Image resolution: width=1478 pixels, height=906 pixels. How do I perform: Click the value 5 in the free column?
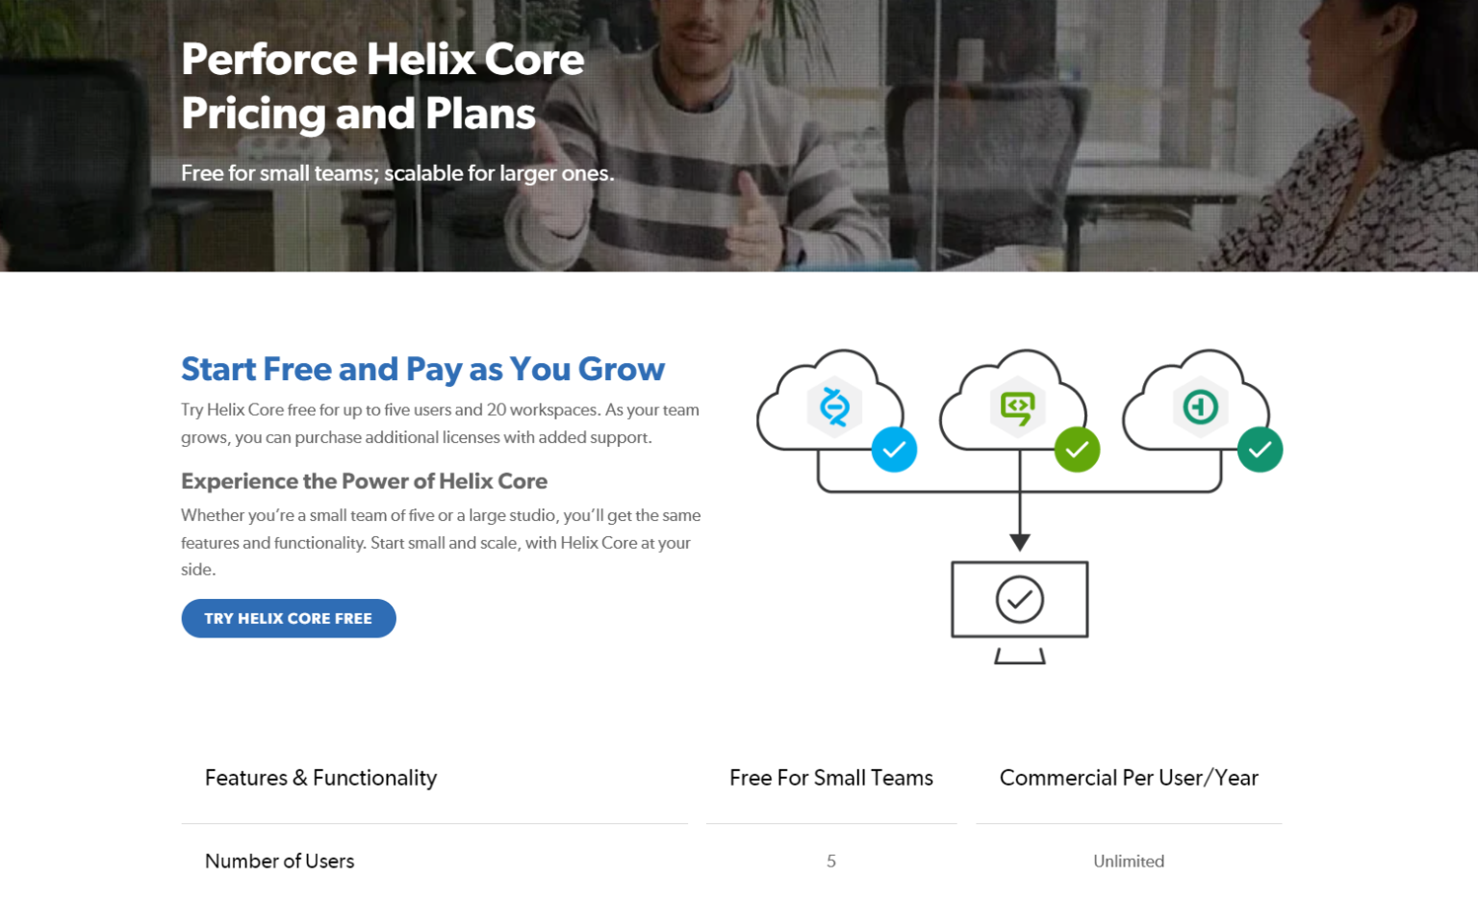(x=831, y=861)
